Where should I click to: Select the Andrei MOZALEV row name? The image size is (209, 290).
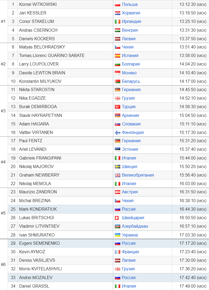(36, 277)
